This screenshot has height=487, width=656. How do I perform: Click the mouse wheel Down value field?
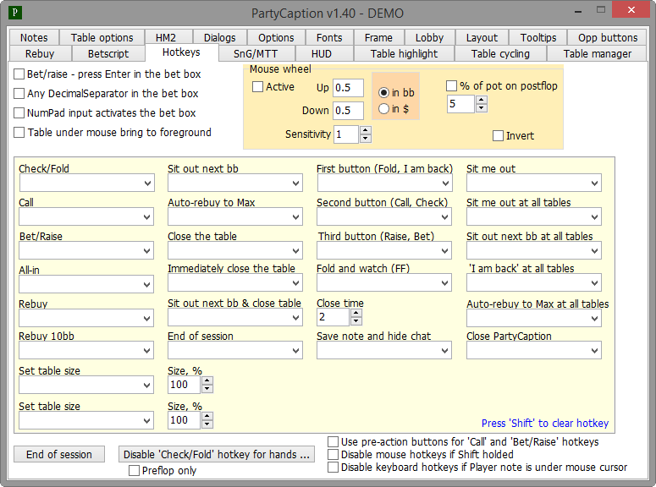pyautogui.click(x=348, y=111)
